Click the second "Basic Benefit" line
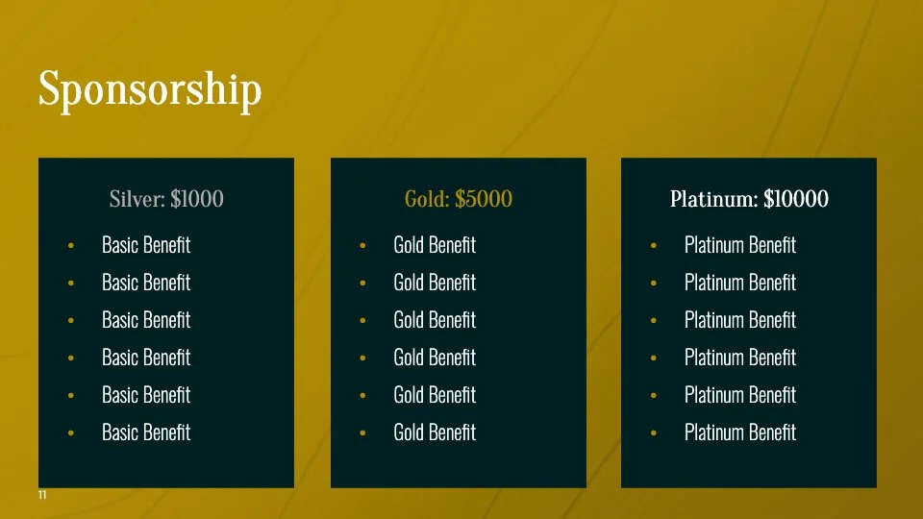Viewport: 923px width, 519px height. (146, 283)
